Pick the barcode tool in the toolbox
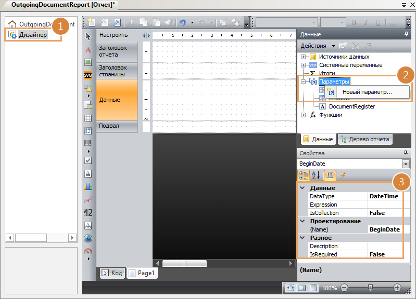 click(x=88, y=143)
